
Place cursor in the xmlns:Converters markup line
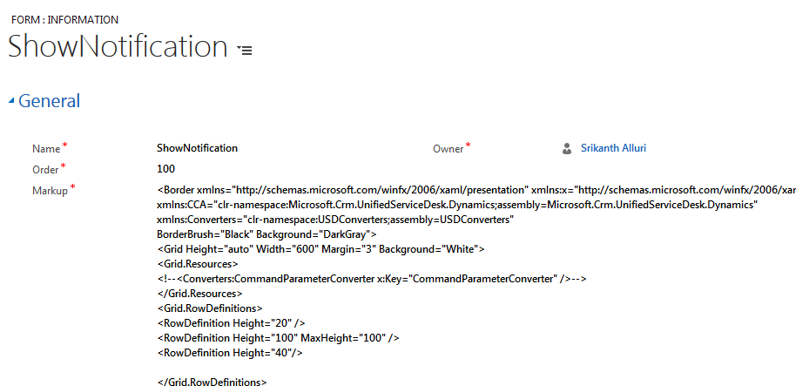(x=335, y=220)
